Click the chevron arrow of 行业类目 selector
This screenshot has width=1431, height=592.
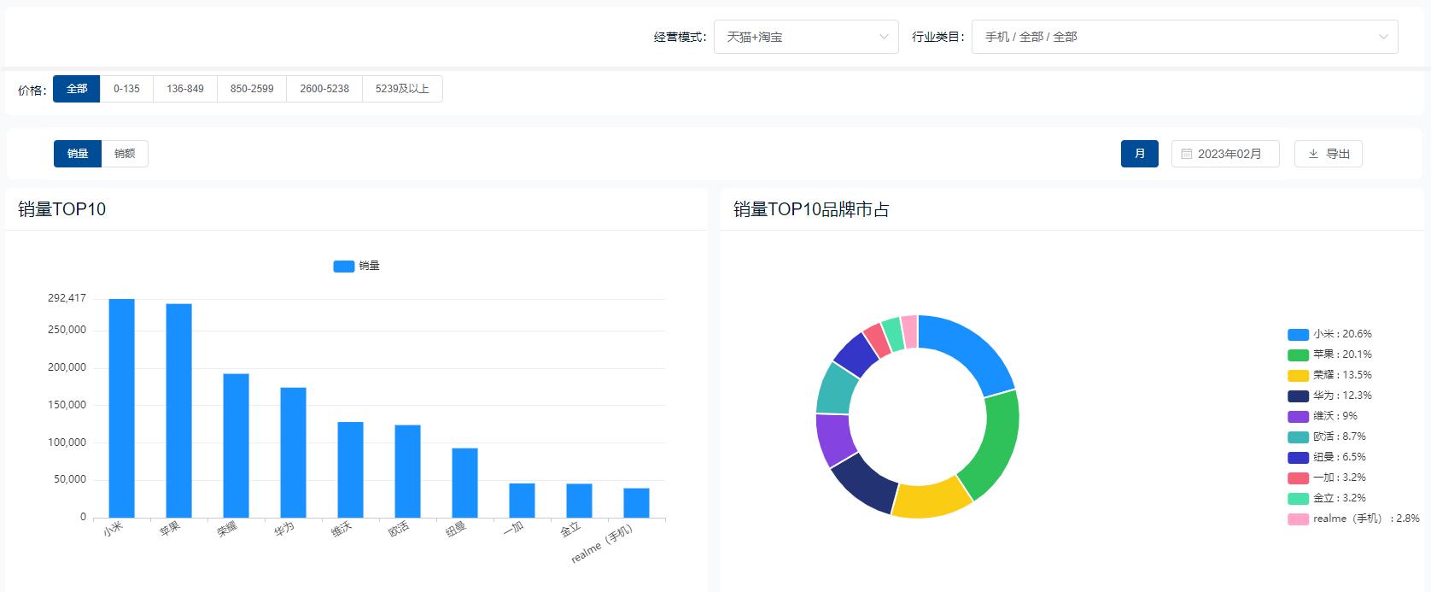click(x=1383, y=37)
